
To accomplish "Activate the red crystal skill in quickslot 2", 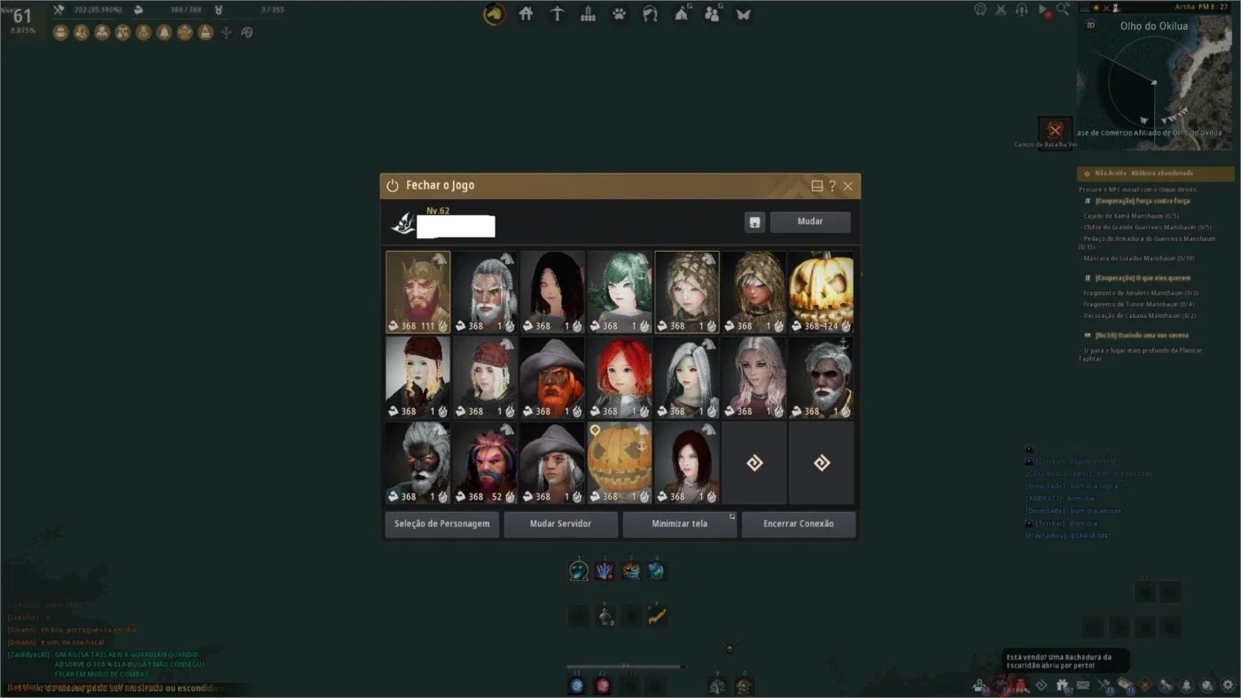I will [605, 570].
